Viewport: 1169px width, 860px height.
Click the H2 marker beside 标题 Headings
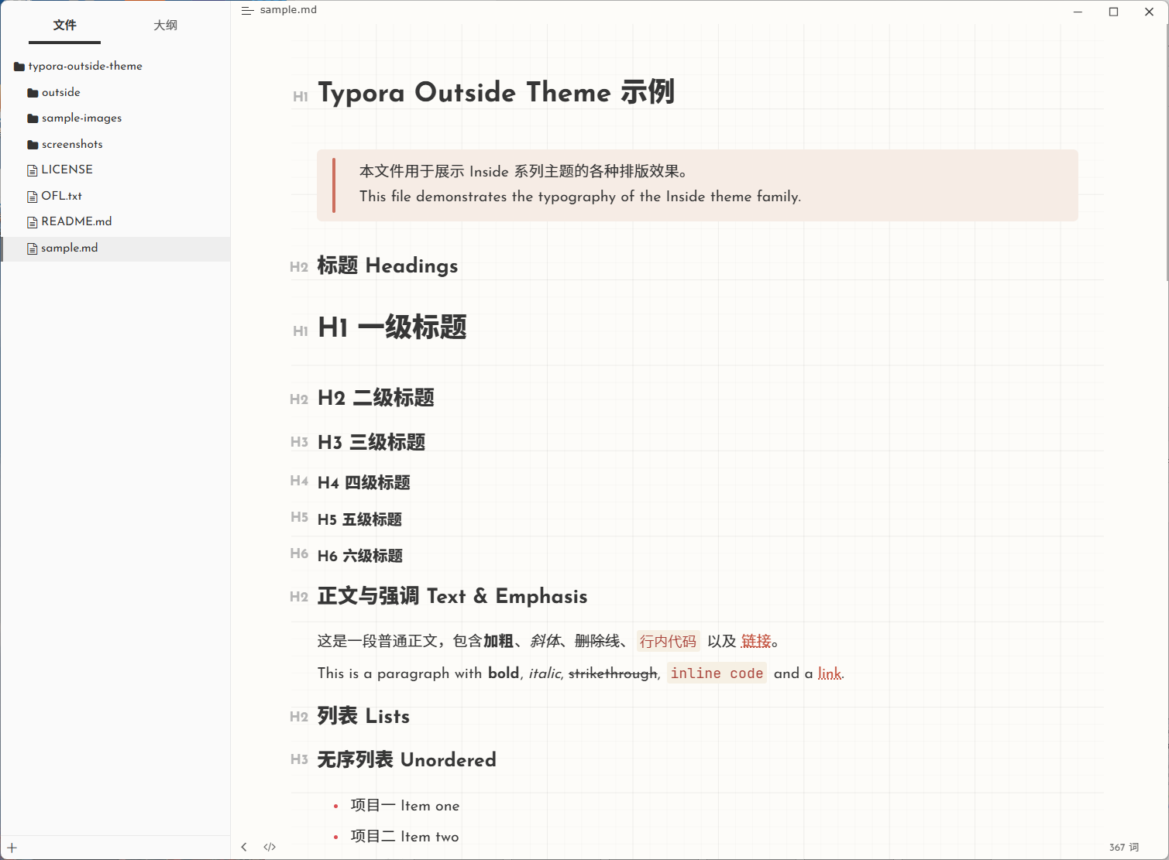[x=299, y=267]
